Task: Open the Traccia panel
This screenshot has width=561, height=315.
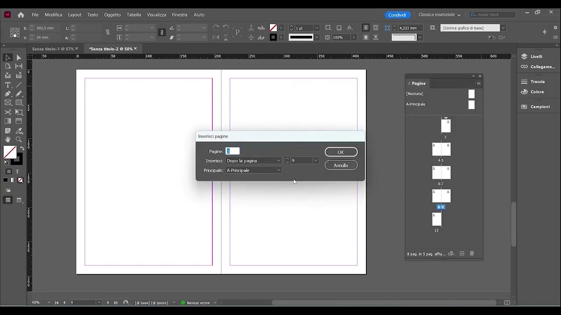Action: pyautogui.click(x=533, y=81)
